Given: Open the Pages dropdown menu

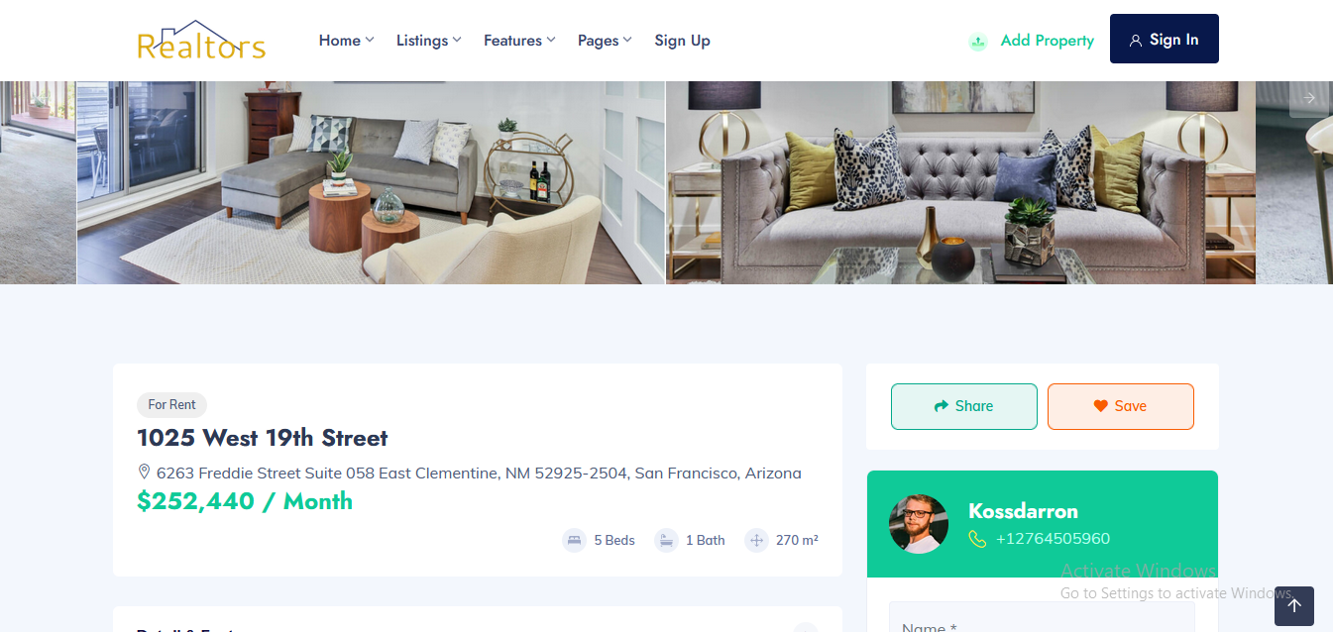Looking at the screenshot, I should 605,41.
